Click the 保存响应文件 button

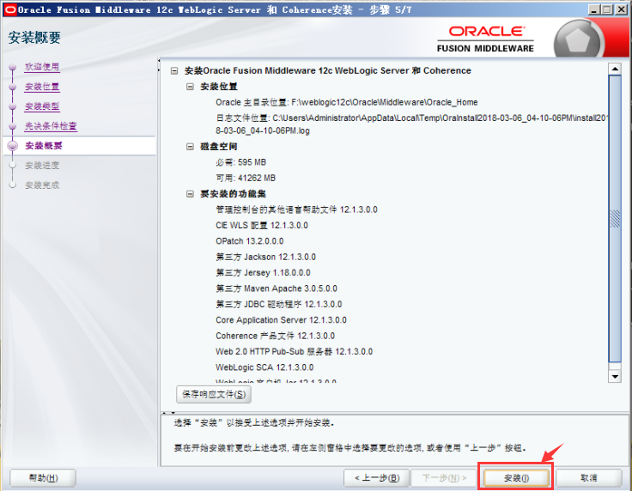pyautogui.click(x=214, y=394)
